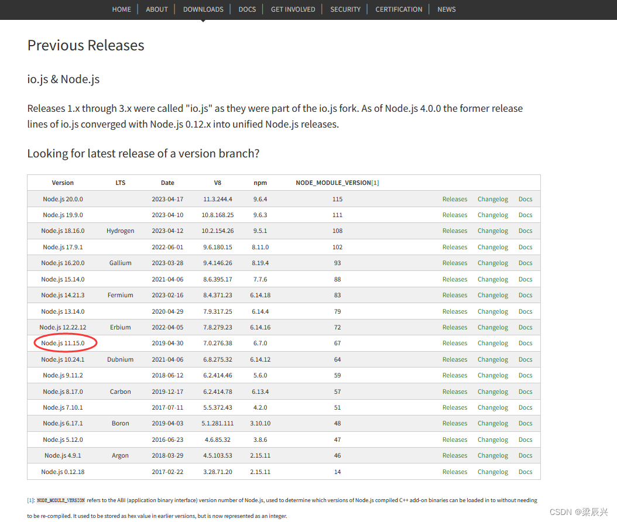Open the HOME menu item
Viewport: 617px width, 522px height.
tap(121, 9)
